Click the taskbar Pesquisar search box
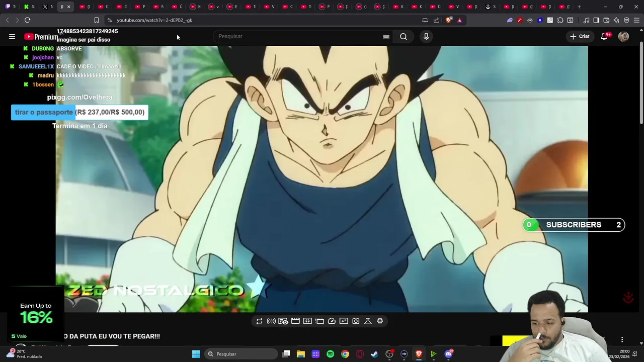The image size is (644, 362). 241,354
